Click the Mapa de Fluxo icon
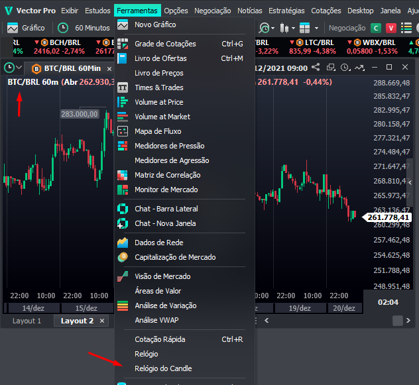 click(123, 131)
